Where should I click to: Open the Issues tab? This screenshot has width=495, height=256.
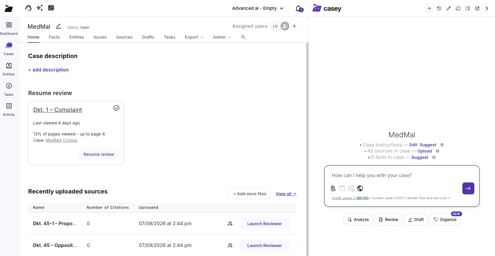point(100,37)
